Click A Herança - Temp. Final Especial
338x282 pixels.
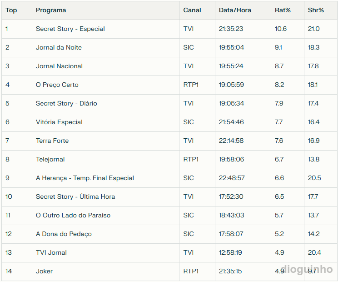(85, 178)
